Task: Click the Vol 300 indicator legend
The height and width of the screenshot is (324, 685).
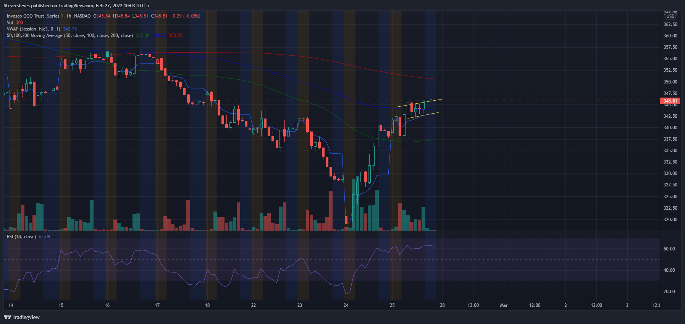Action: tap(15, 22)
